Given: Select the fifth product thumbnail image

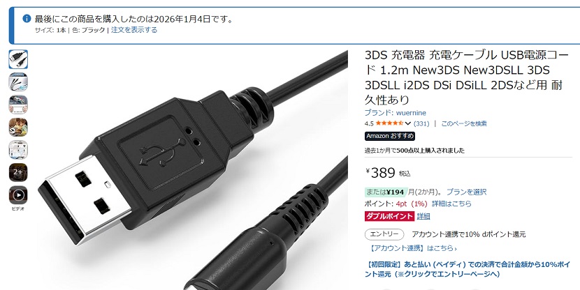Looking at the screenshot, I should [x=18, y=150].
